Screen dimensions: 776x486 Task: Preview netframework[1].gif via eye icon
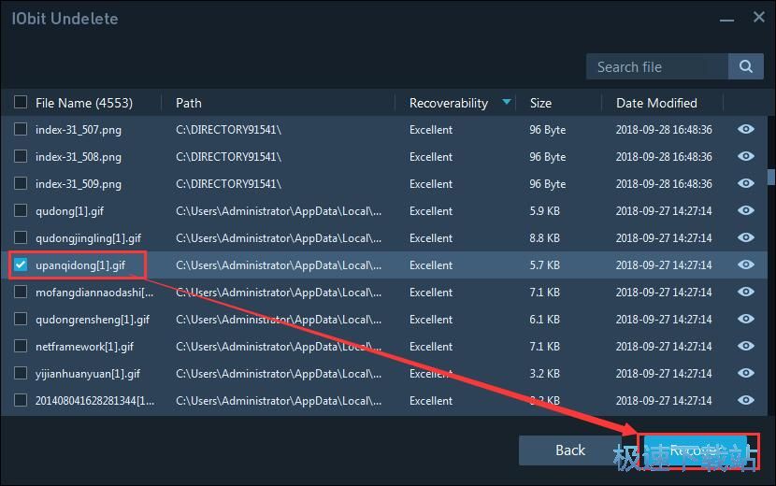click(x=746, y=347)
